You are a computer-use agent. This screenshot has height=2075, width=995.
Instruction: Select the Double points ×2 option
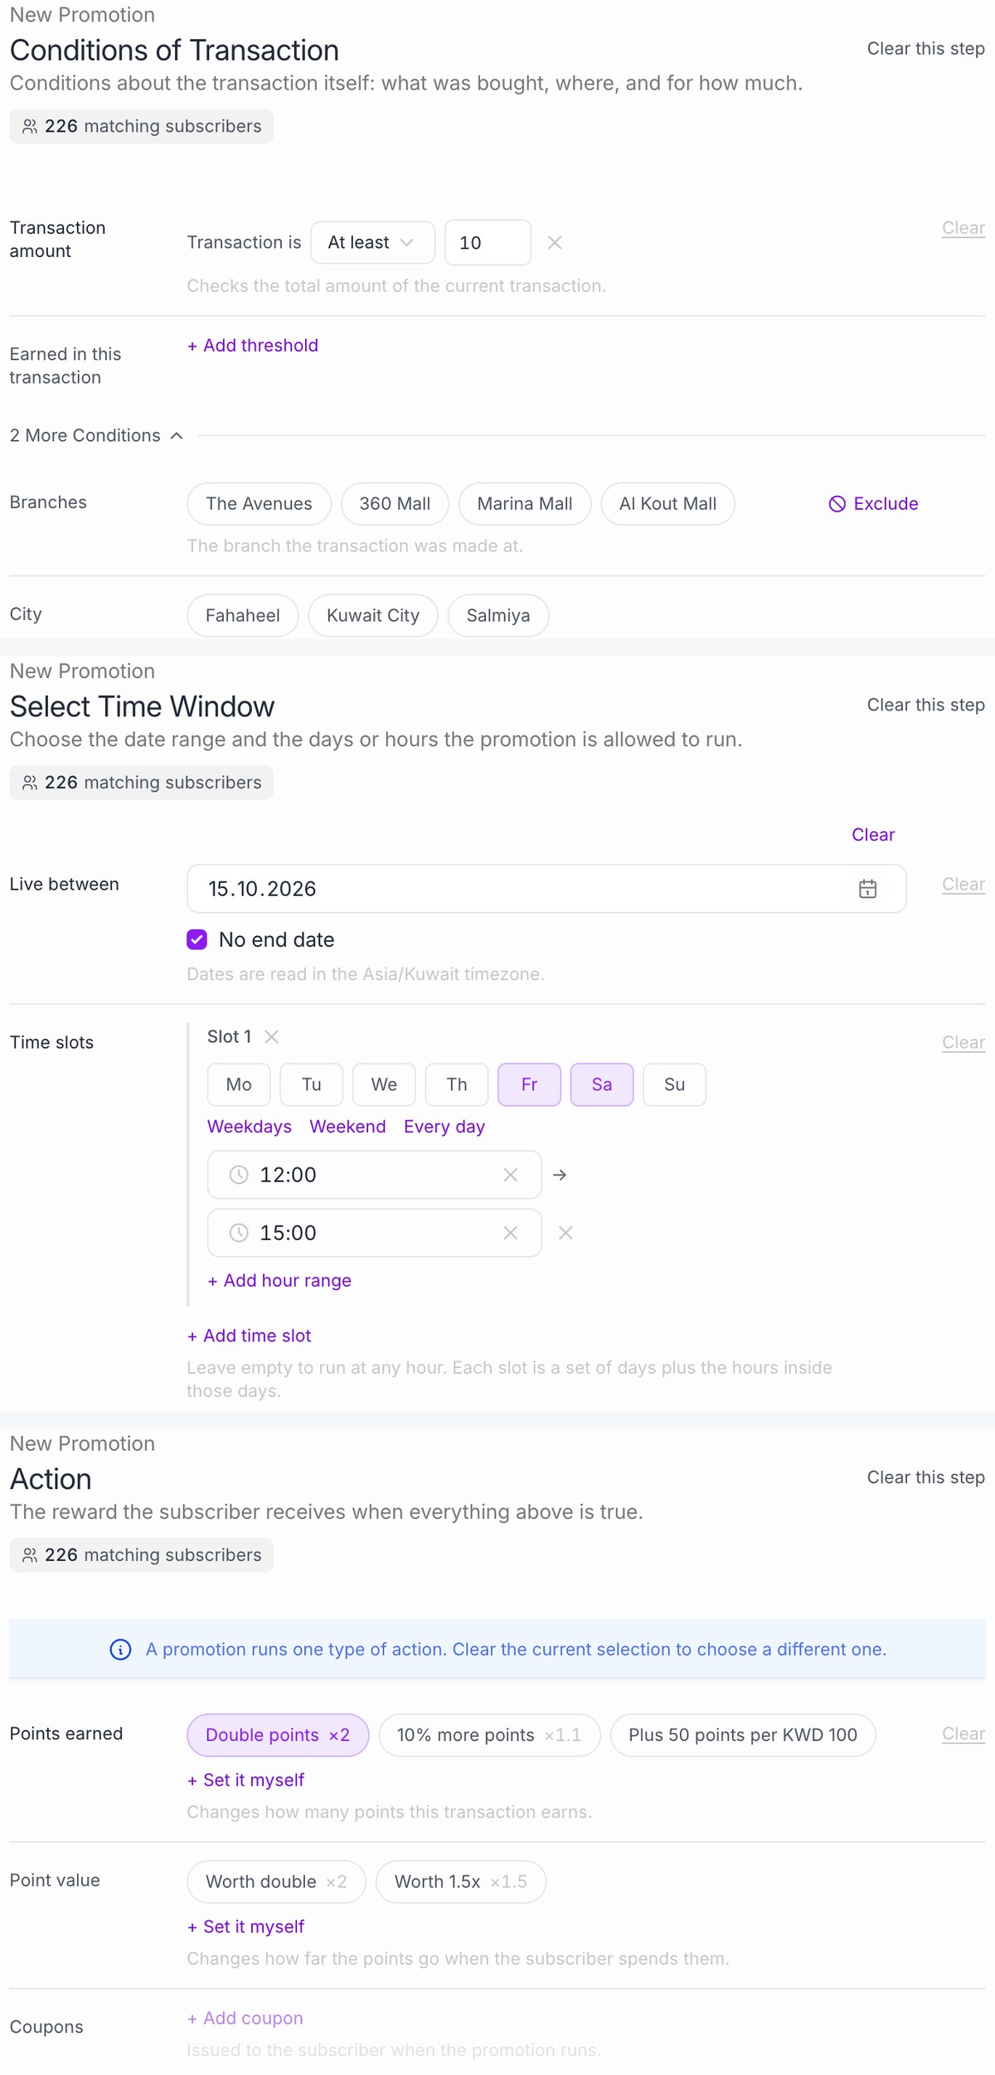click(x=278, y=1734)
